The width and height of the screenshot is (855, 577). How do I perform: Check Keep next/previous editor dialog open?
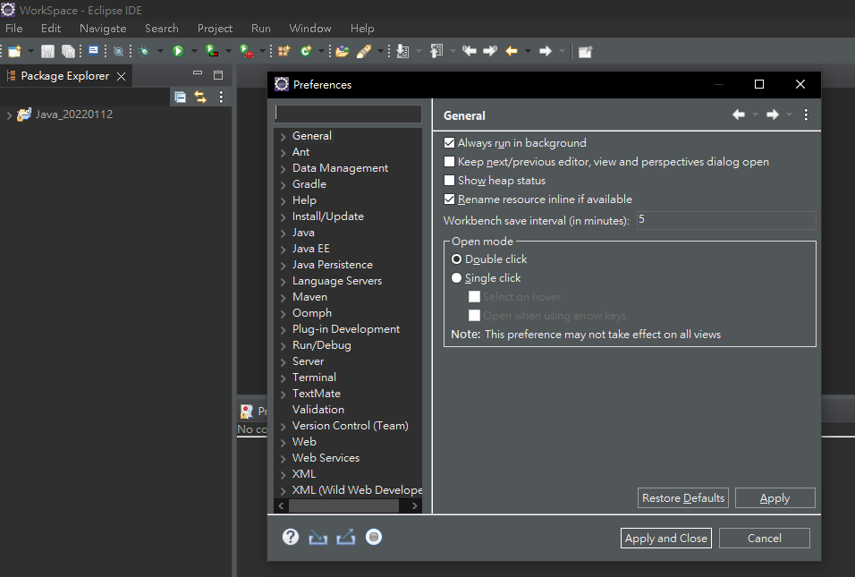(449, 161)
